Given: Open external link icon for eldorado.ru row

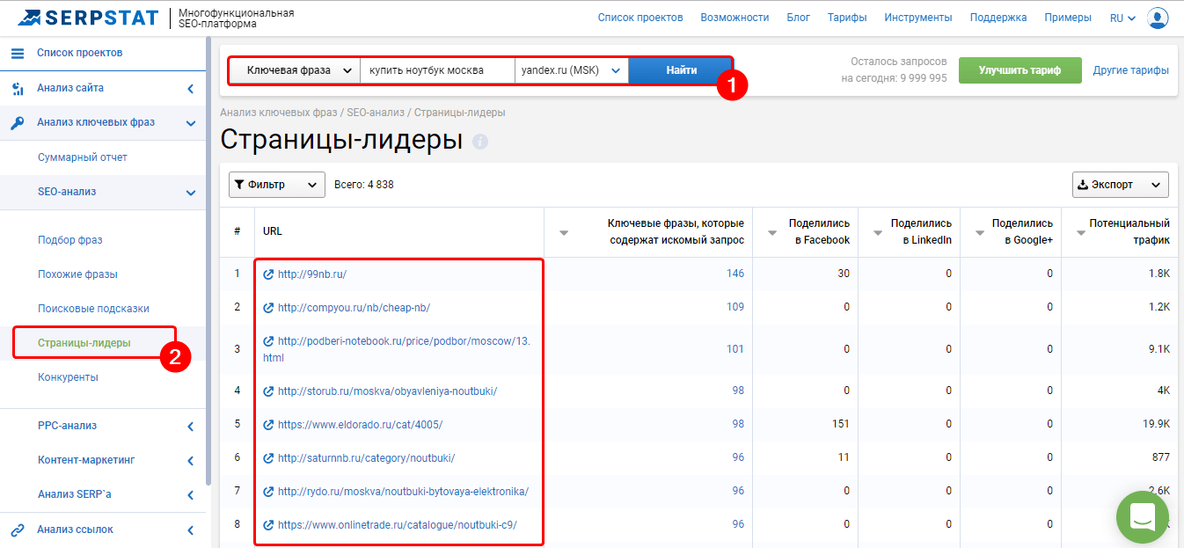Looking at the screenshot, I should click(269, 425).
